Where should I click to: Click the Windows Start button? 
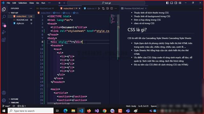point(4,111)
